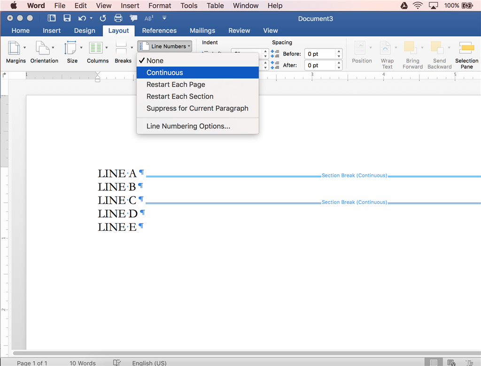This screenshot has width=481, height=366.
Task: Expand the Columns dropdown arrow
Action: point(107,47)
